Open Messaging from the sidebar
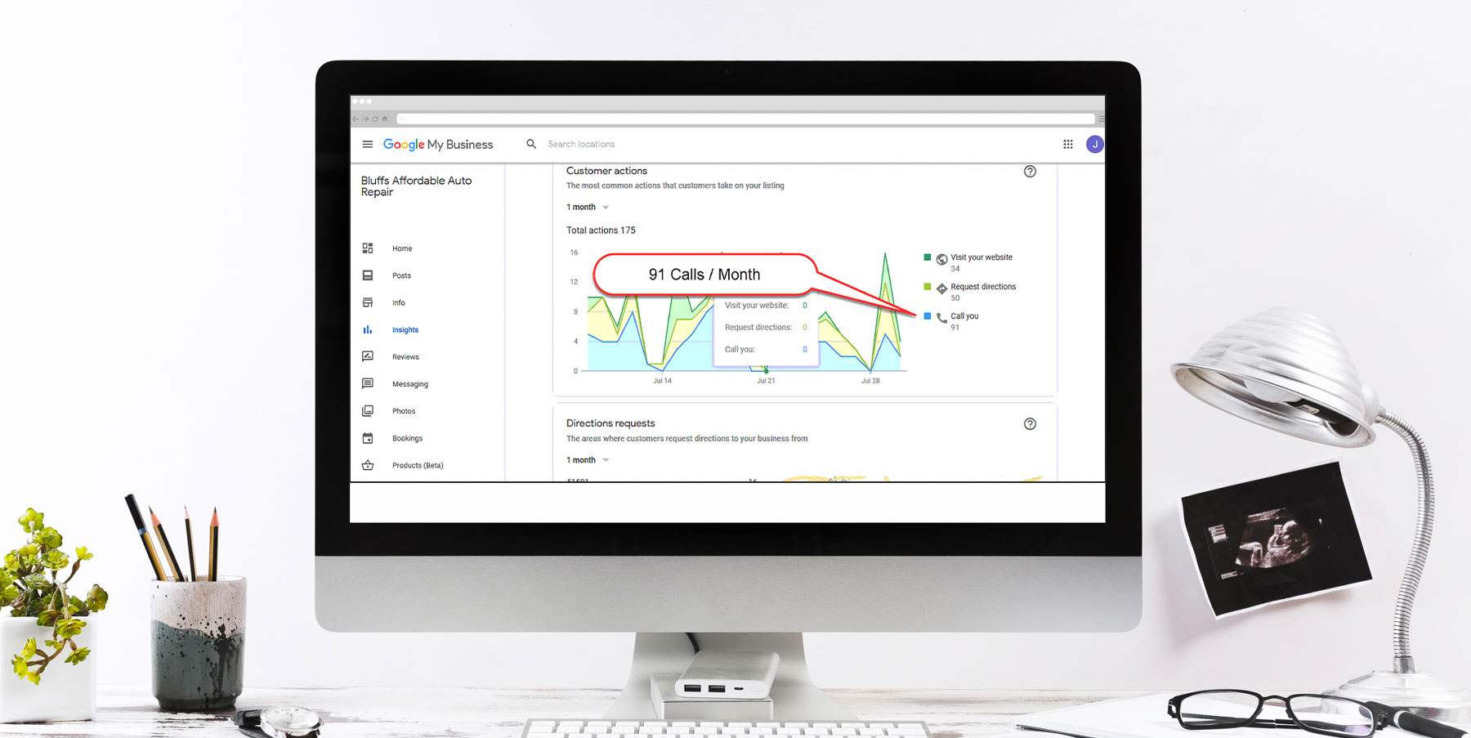This screenshot has width=1471, height=738. (409, 384)
